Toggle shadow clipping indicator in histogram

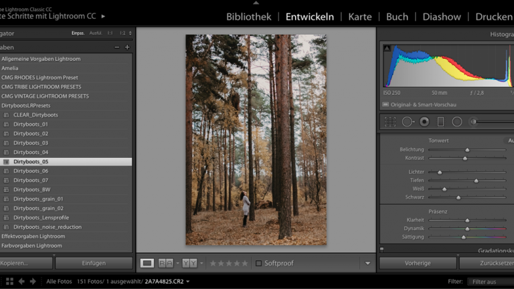tap(387, 48)
